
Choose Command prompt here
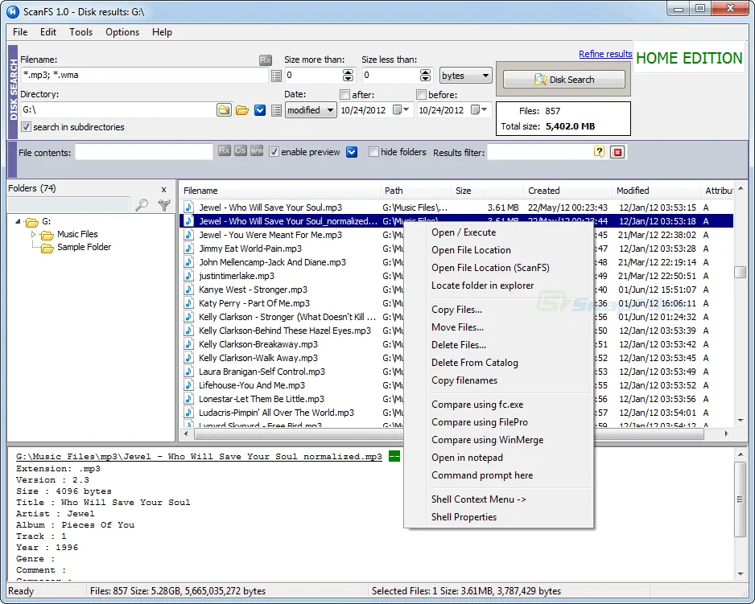click(x=498, y=475)
